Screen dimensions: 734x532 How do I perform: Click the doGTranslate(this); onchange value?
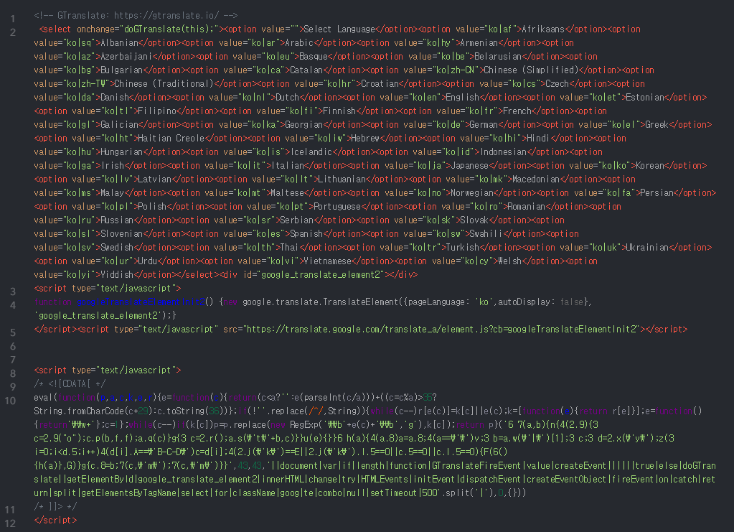point(169,29)
